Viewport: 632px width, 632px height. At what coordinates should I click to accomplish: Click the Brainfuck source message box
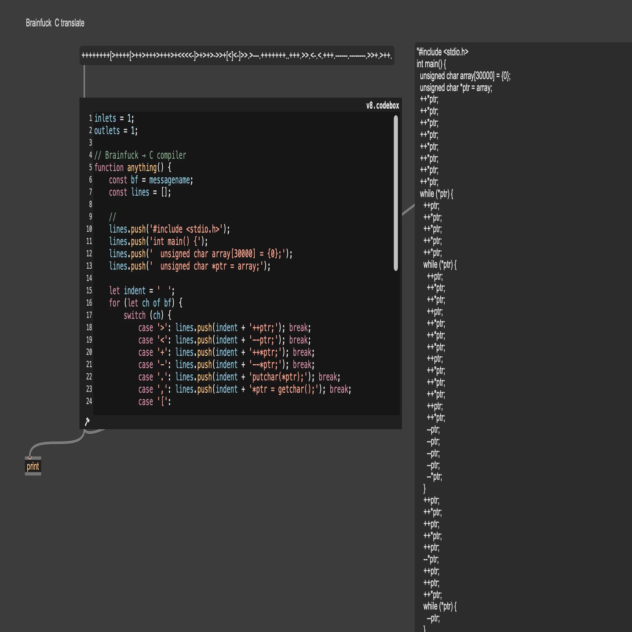pos(237,55)
